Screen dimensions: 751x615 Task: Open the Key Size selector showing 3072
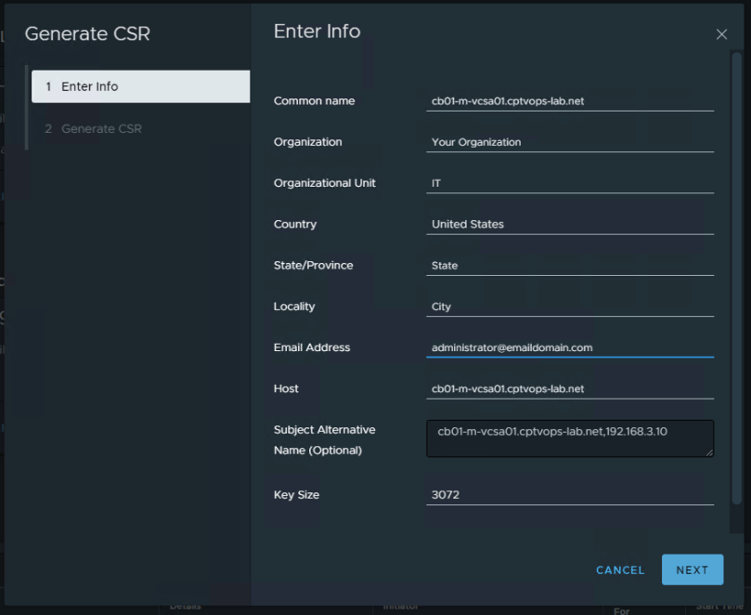(x=569, y=495)
